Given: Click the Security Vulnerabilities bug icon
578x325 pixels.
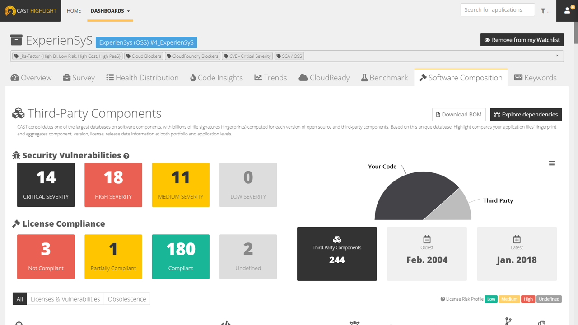Looking at the screenshot, I should click(x=16, y=155).
